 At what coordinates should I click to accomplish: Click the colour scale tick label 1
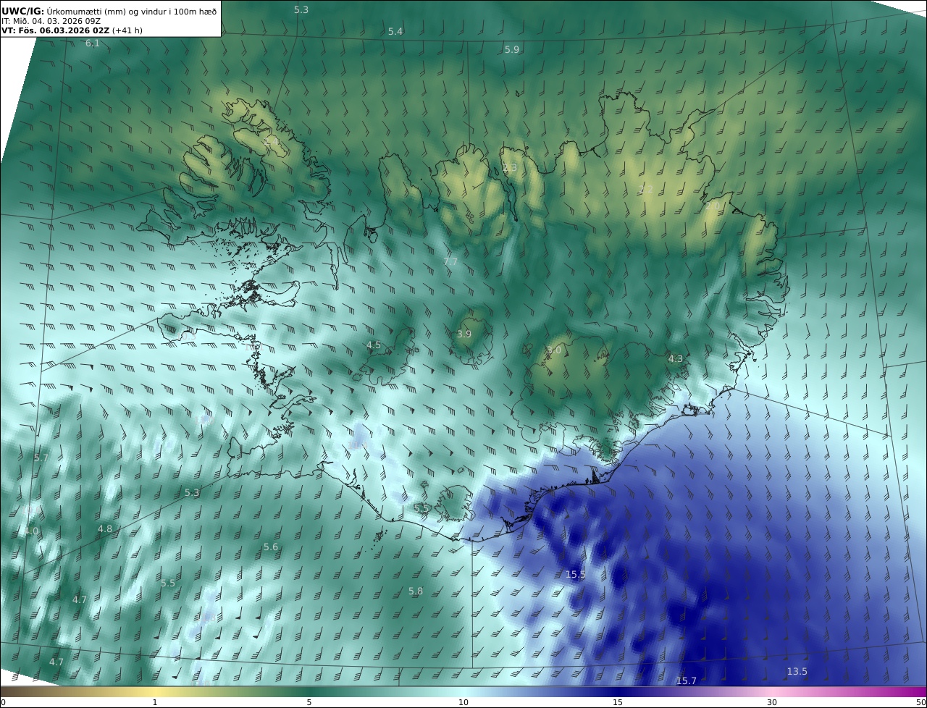pyautogui.click(x=155, y=703)
